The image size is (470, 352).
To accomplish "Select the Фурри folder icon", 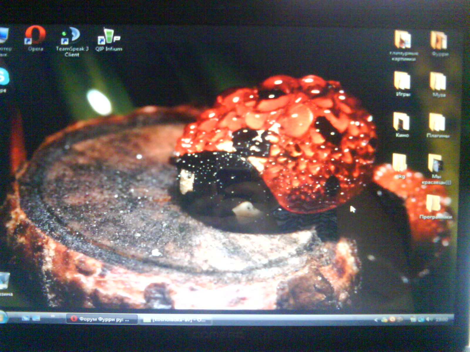I will click(x=439, y=40).
